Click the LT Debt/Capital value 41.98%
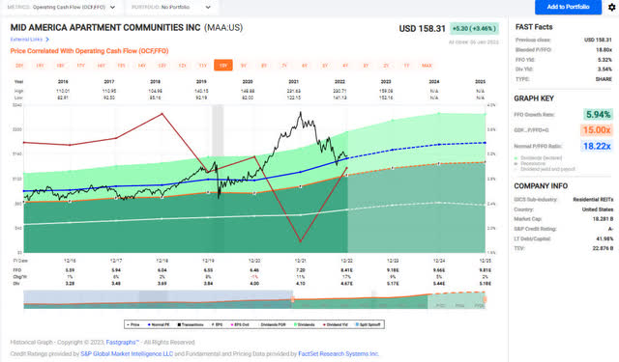The height and width of the screenshot is (362, 619). click(x=604, y=238)
